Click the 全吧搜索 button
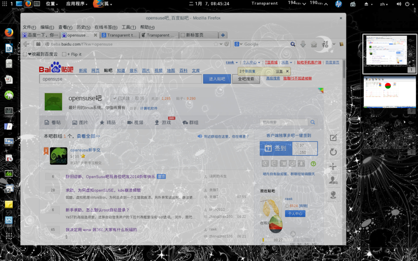Screen dimensions: 418x261 tap(246, 79)
